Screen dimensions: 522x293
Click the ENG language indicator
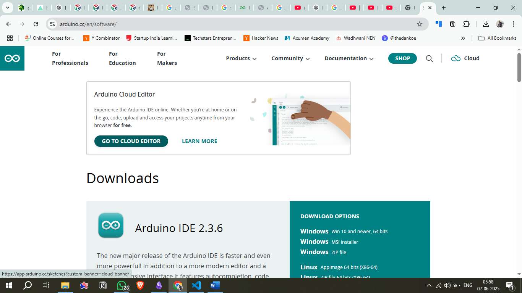coord(468,285)
